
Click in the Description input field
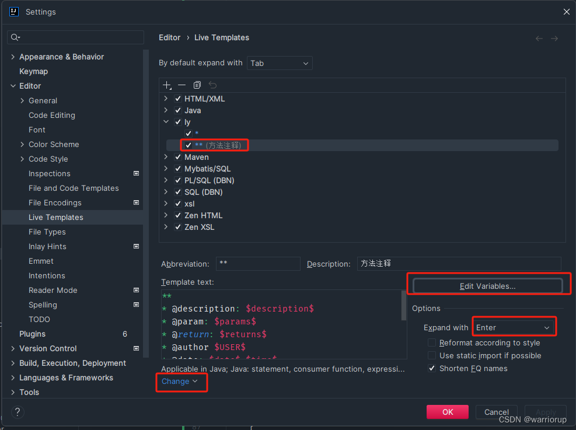pyautogui.click(x=459, y=264)
